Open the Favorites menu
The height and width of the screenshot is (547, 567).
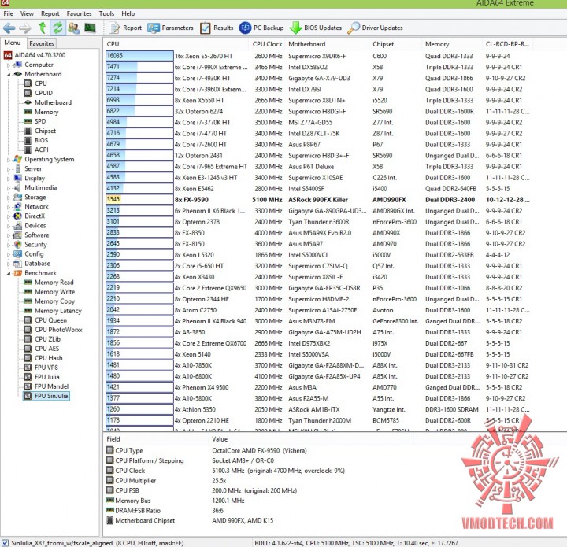coord(80,13)
